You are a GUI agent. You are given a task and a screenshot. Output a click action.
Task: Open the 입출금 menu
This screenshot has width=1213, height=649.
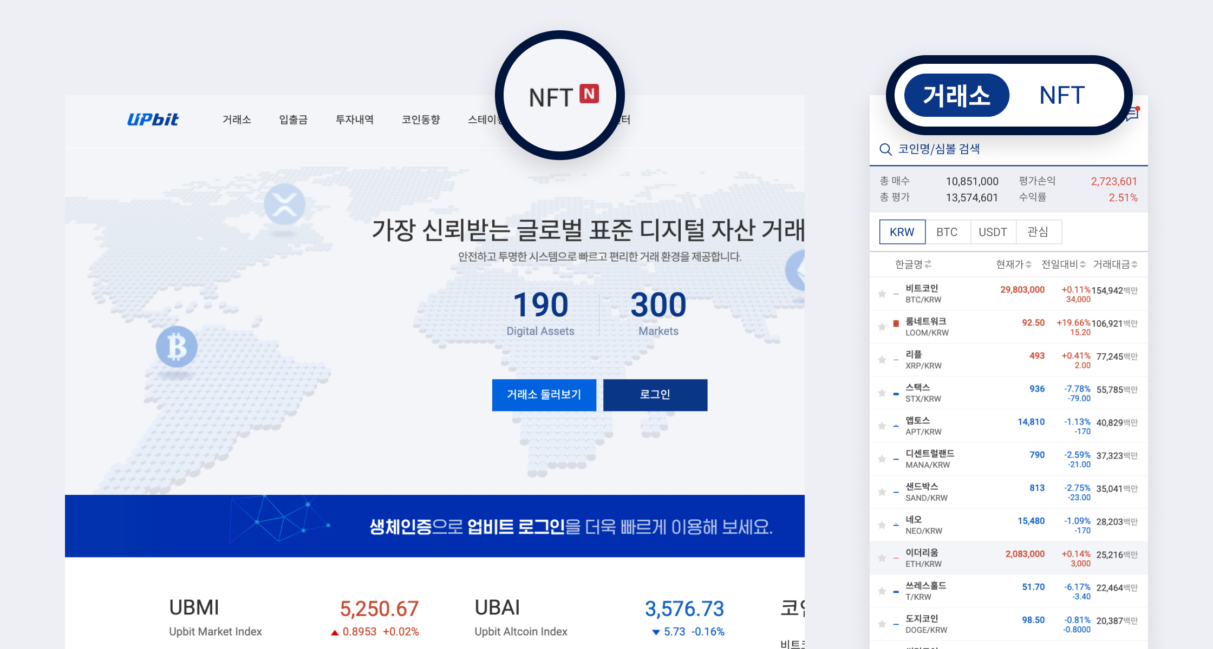pos(294,120)
